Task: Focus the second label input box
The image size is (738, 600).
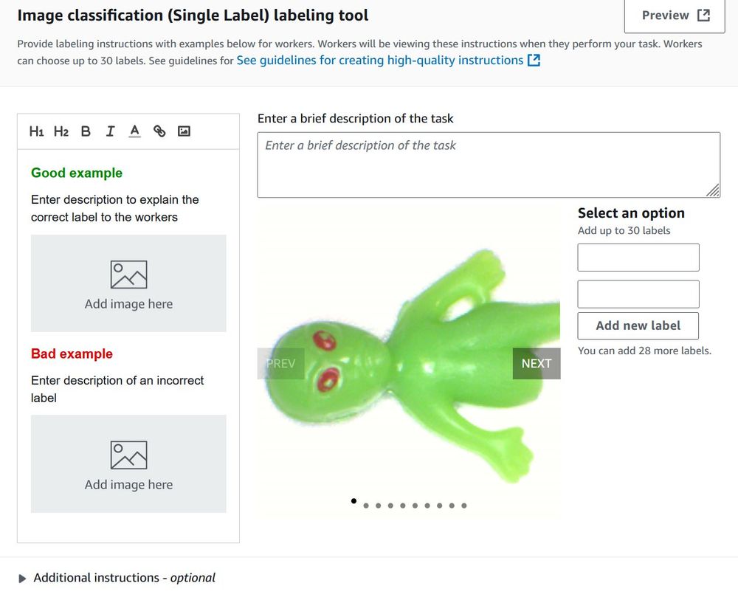Action: [x=638, y=294]
